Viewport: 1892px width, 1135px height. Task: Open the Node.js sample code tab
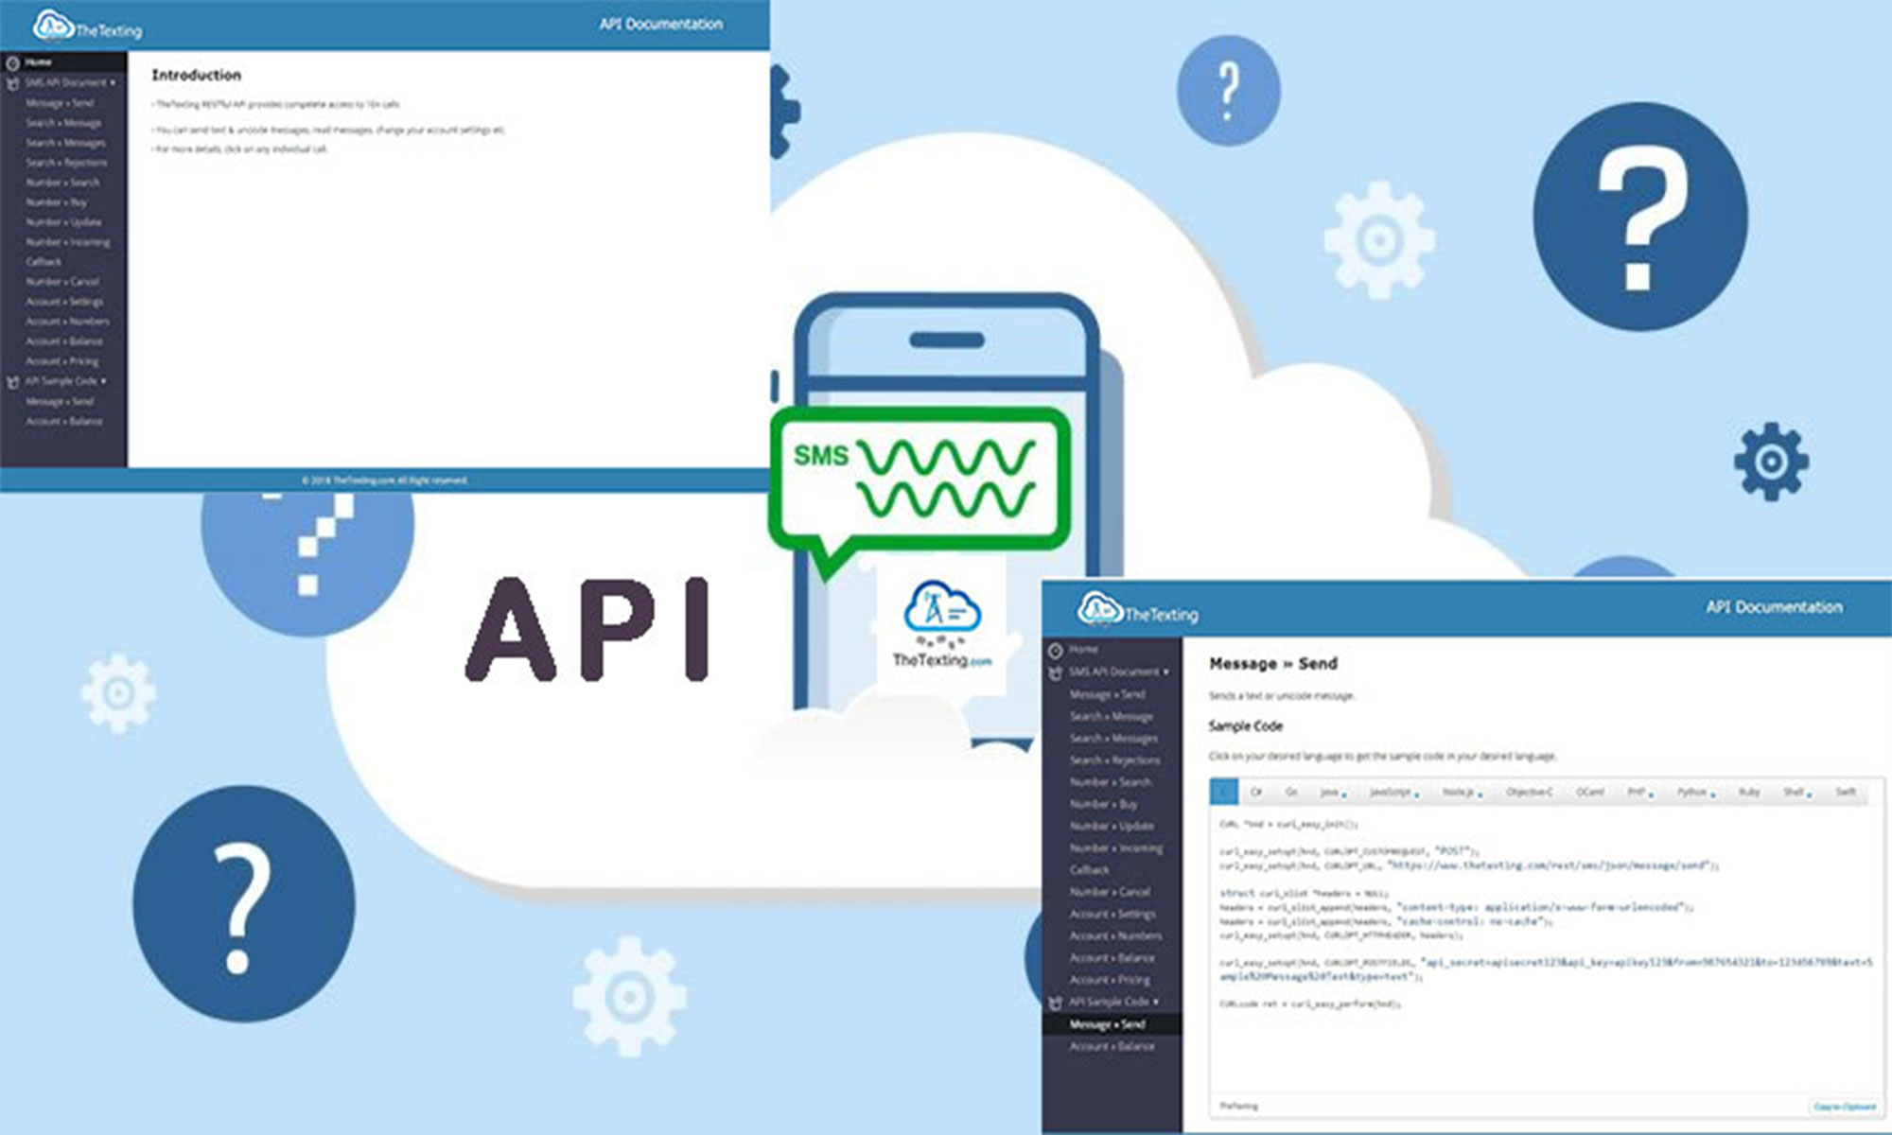1461,792
